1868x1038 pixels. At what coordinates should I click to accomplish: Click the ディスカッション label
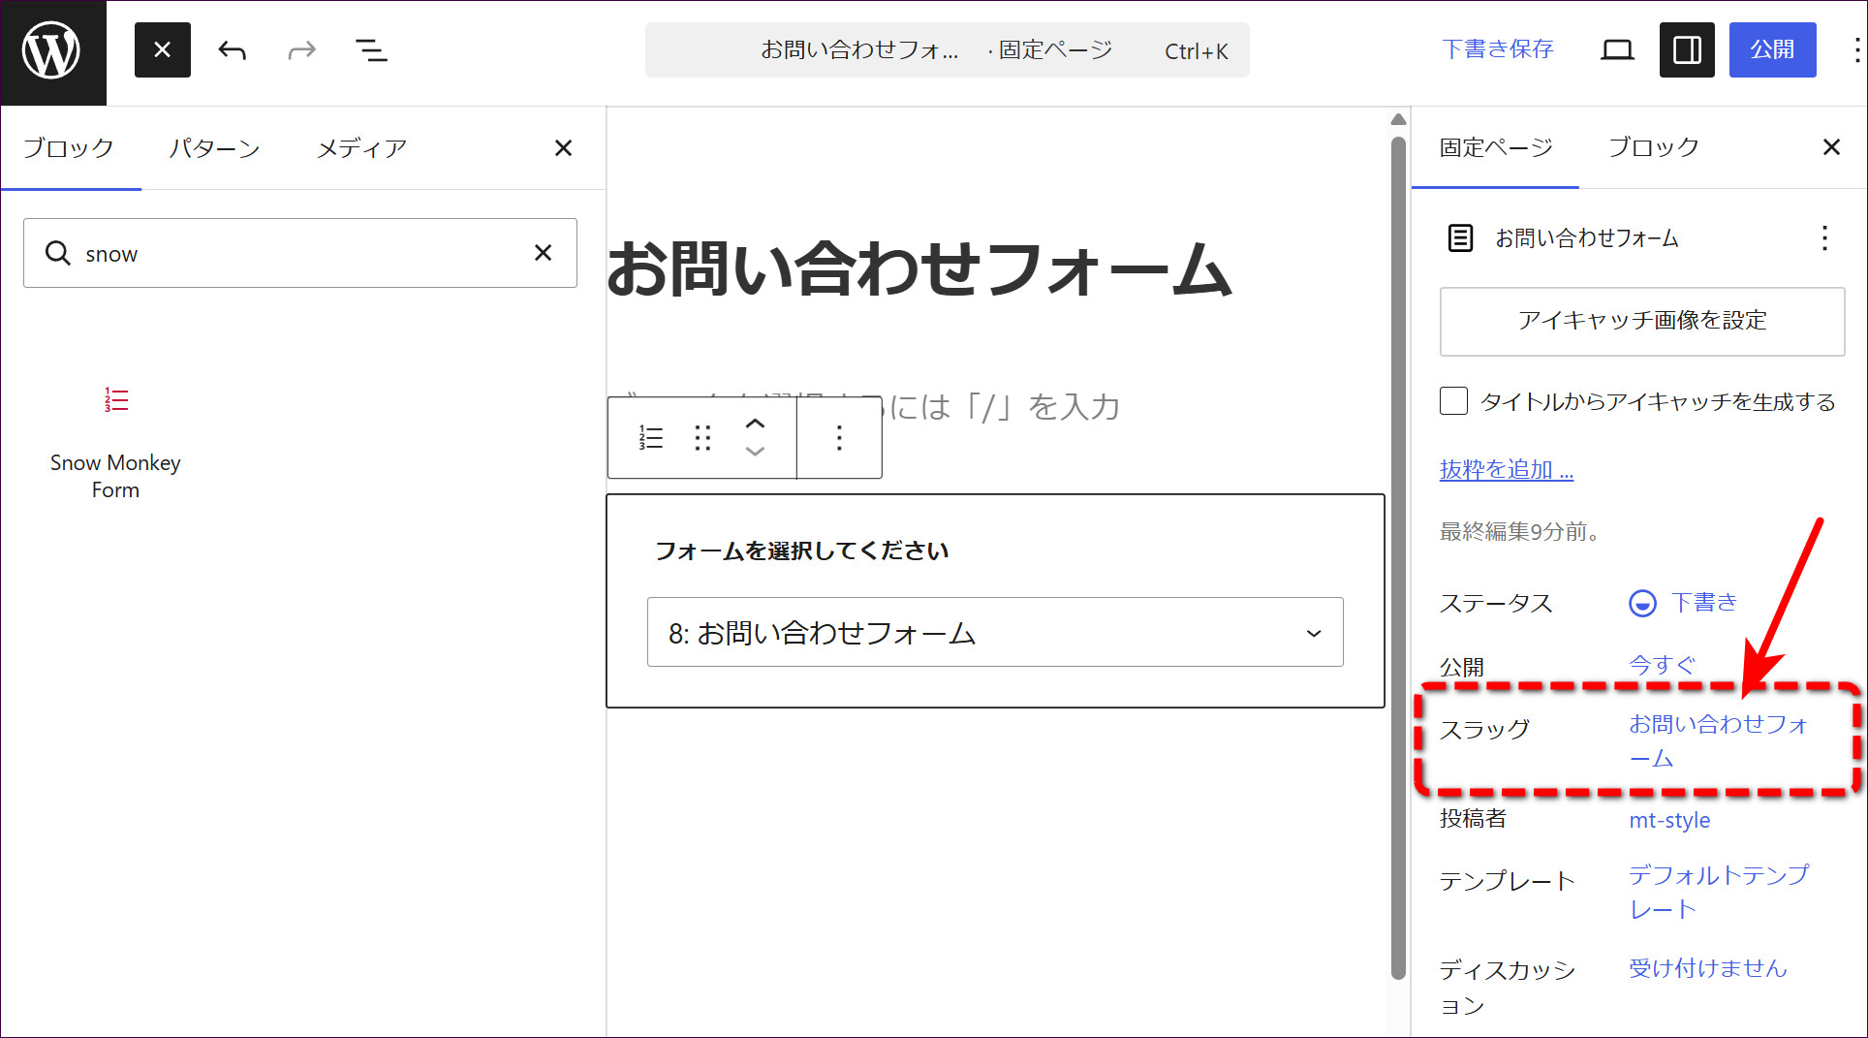[1507, 988]
